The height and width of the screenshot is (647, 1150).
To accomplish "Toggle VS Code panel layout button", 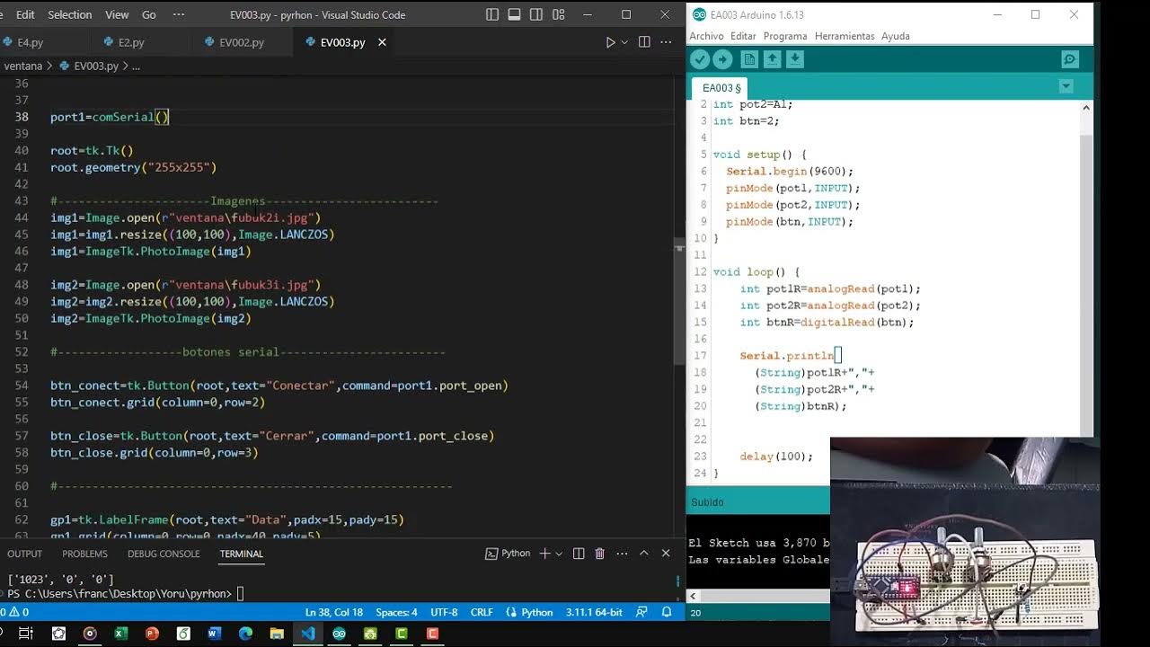I will coord(514,14).
